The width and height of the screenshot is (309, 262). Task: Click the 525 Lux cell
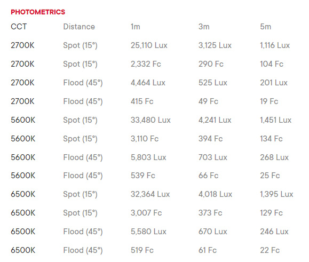pyautogui.click(x=213, y=83)
